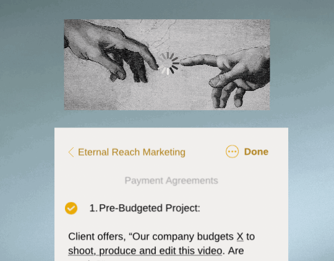Click the word 'Are' ending the line
334x261 pixels.
(x=236, y=250)
